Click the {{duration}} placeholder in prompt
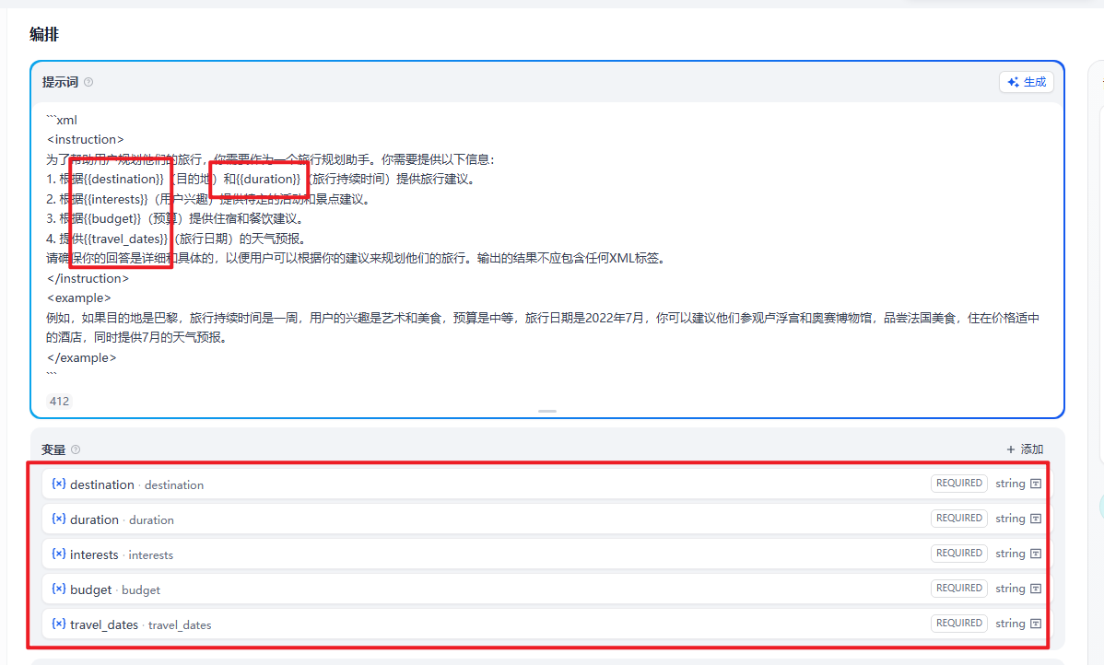 click(x=269, y=180)
